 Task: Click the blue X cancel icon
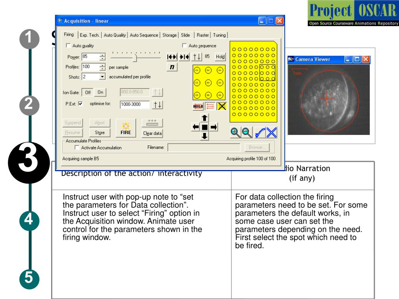271,133
